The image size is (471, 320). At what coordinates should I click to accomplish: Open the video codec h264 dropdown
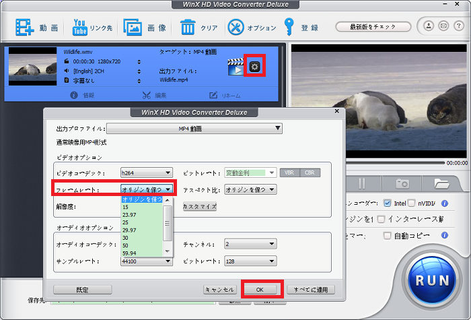tap(147, 172)
